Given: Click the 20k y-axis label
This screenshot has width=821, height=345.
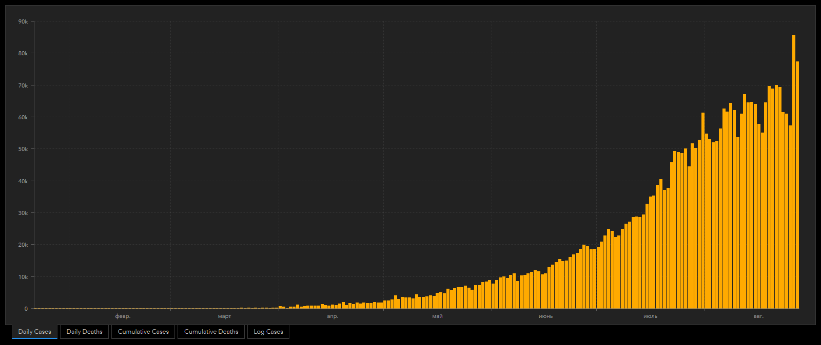Looking at the screenshot, I should pyautogui.click(x=23, y=245).
